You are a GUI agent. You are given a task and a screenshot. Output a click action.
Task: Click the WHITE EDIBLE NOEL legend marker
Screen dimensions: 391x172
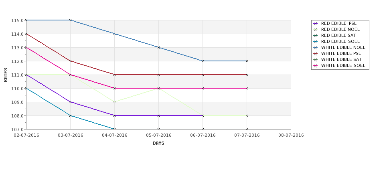(x=316, y=48)
